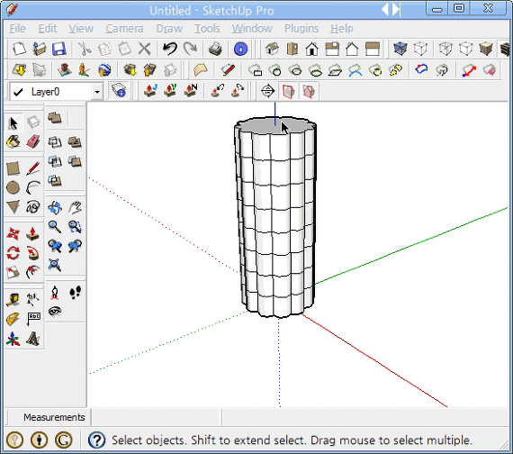Select the Orbit camera tool
This screenshot has width=513, height=454.
pyautogui.click(x=55, y=208)
